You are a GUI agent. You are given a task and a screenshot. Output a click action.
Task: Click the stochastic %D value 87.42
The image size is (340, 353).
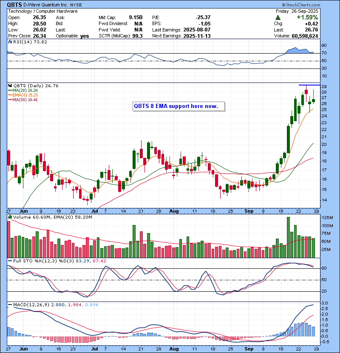coord(99,261)
